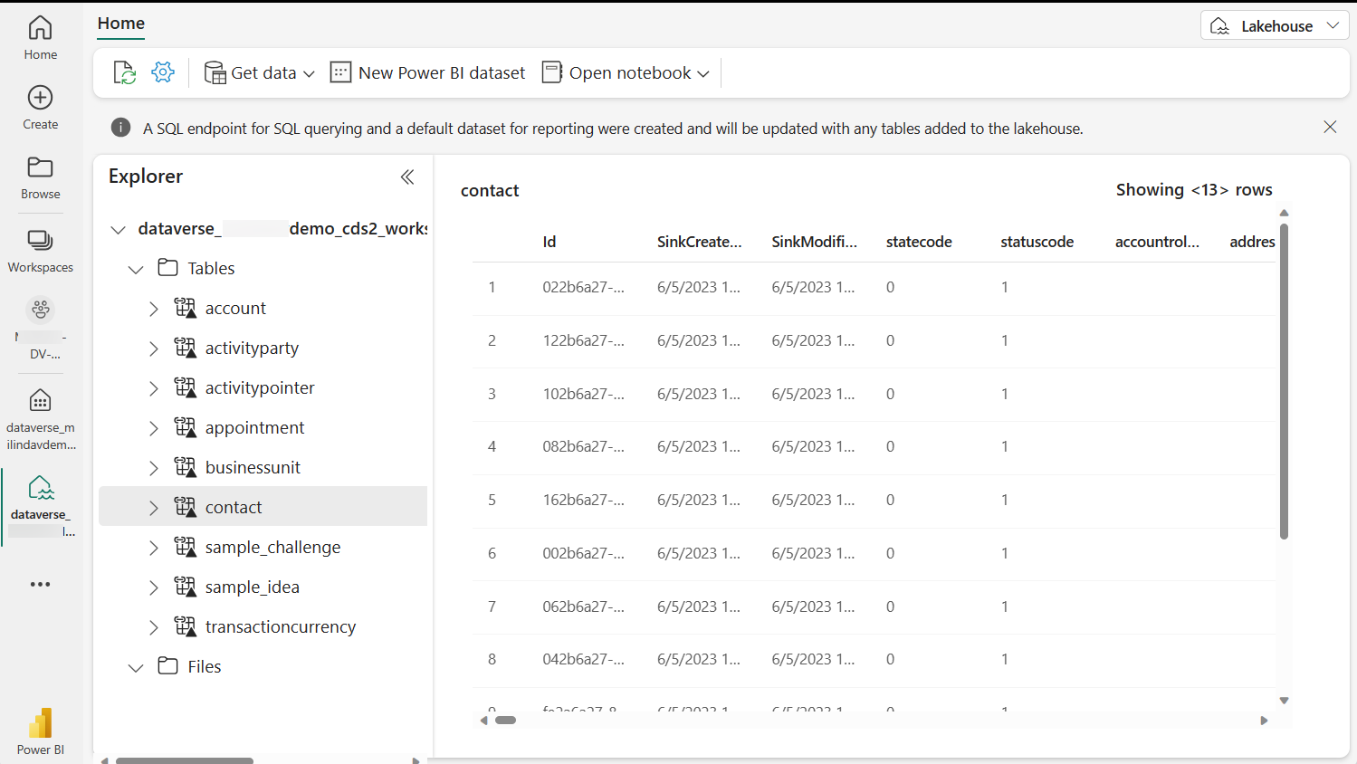
Task: Click the Tables folder icon
Action: tap(167, 267)
